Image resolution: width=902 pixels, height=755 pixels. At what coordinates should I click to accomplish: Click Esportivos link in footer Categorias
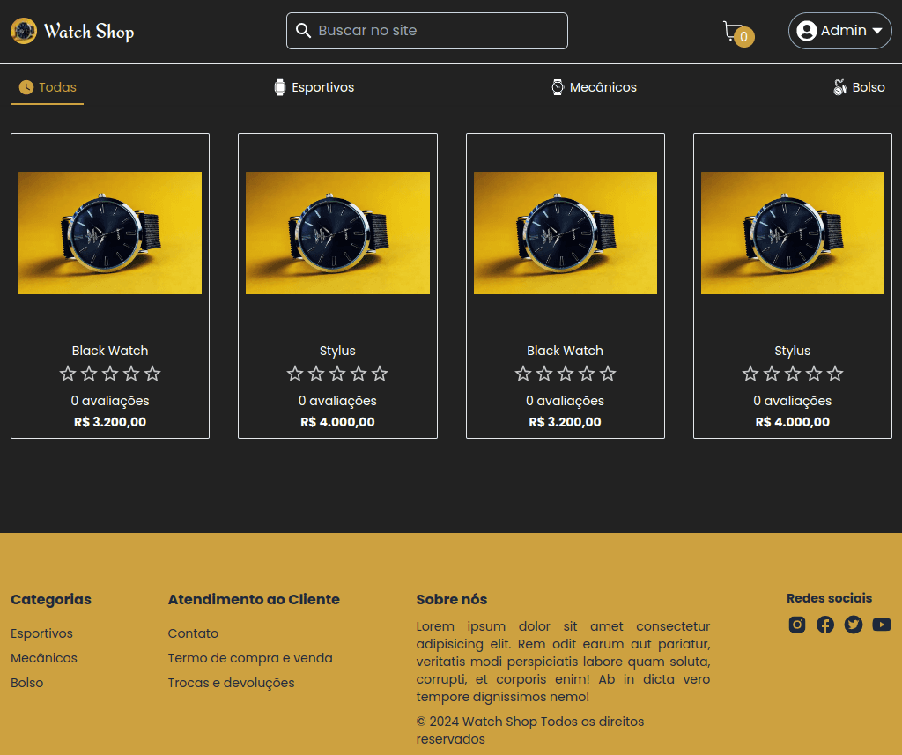pos(41,633)
